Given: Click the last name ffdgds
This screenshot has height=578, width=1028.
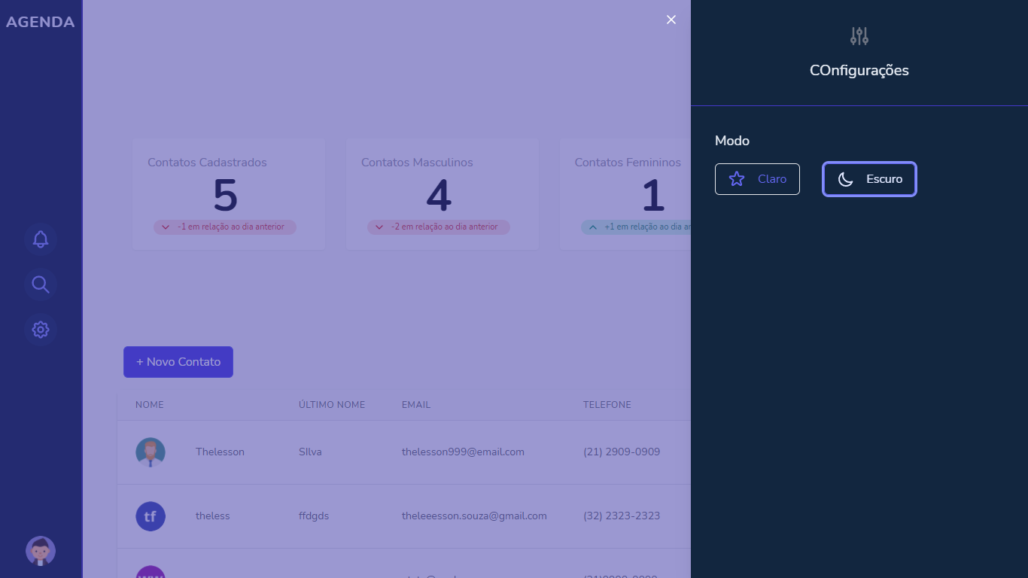Looking at the screenshot, I should coord(314,516).
